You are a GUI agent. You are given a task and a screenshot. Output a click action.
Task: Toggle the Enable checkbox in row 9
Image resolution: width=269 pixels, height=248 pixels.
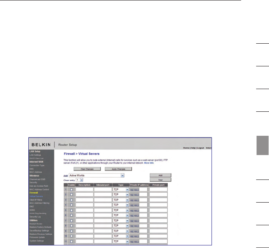click(72, 231)
